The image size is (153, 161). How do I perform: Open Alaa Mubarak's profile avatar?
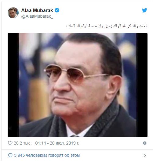13,13
